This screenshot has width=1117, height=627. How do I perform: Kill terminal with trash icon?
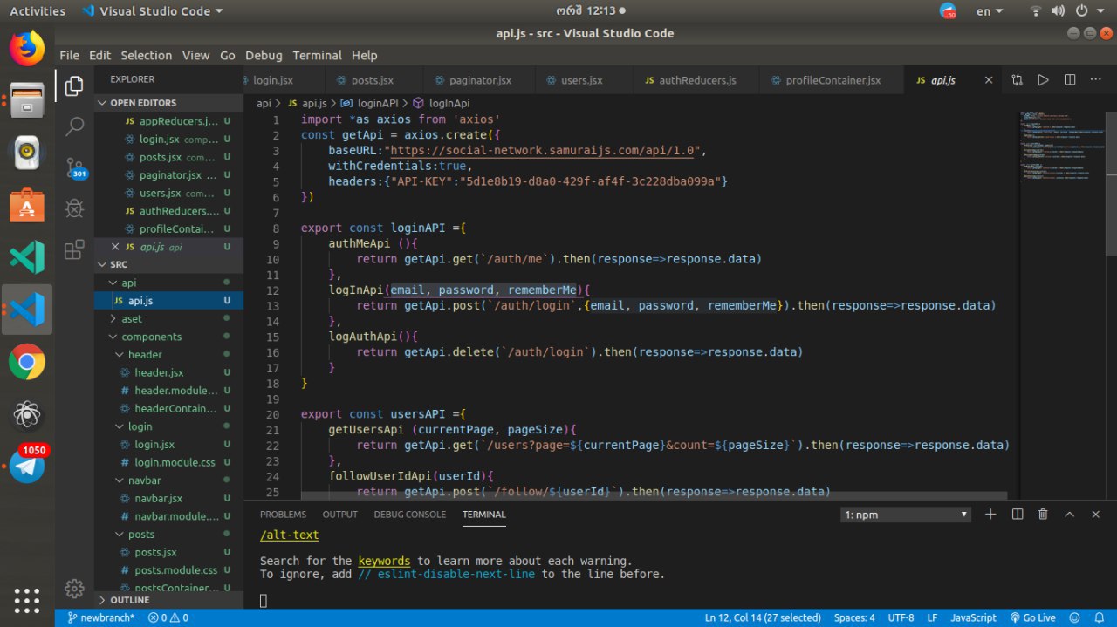(1043, 515)
